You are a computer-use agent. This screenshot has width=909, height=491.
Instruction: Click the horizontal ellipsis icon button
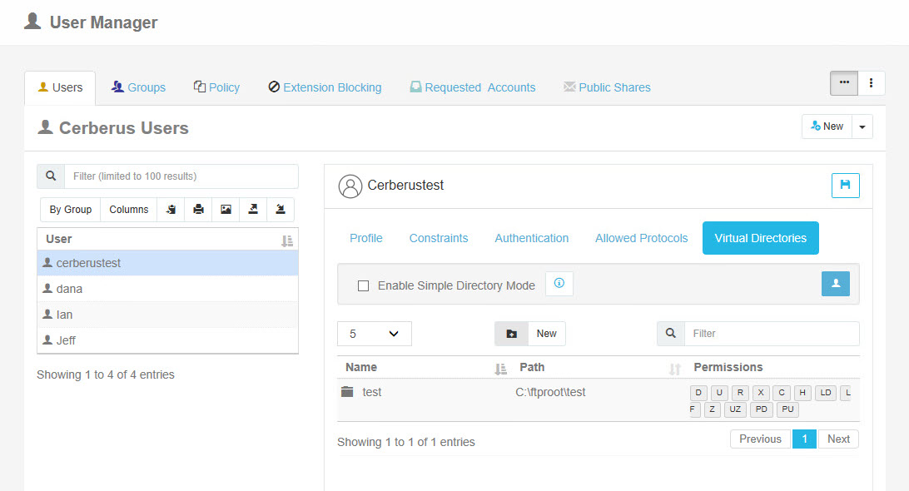[844, 83]
